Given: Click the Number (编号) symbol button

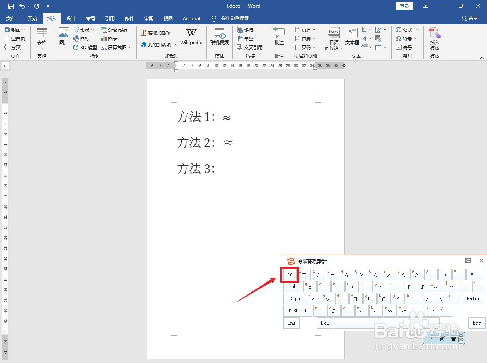Looking at the screenshot, I should point(404,47).
